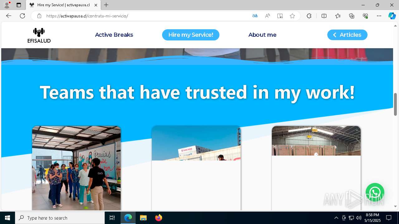Open the Extensions menu
The image size is (399, 224).
click(x=309, y=16)
